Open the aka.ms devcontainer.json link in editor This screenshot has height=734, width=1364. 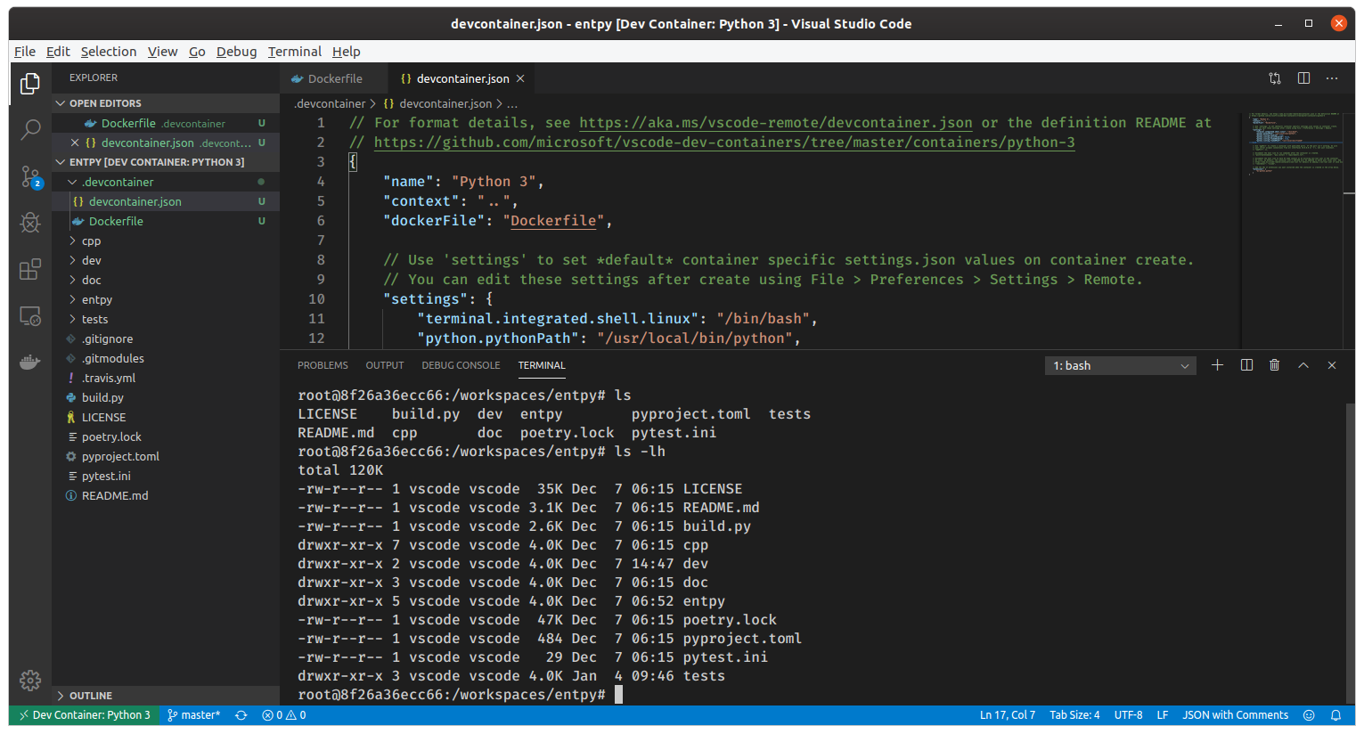776,123
